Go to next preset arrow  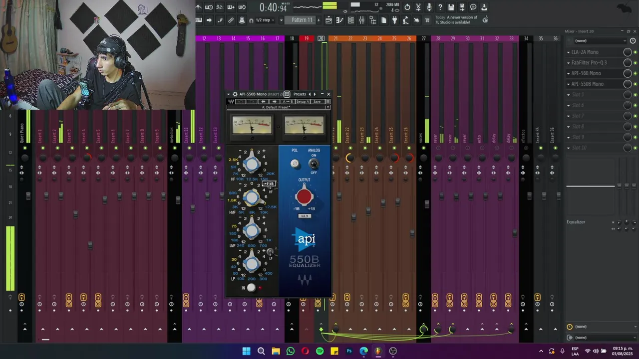coord(315,94)
